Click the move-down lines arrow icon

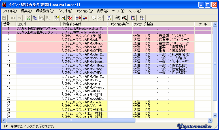(x=85, y=18)
